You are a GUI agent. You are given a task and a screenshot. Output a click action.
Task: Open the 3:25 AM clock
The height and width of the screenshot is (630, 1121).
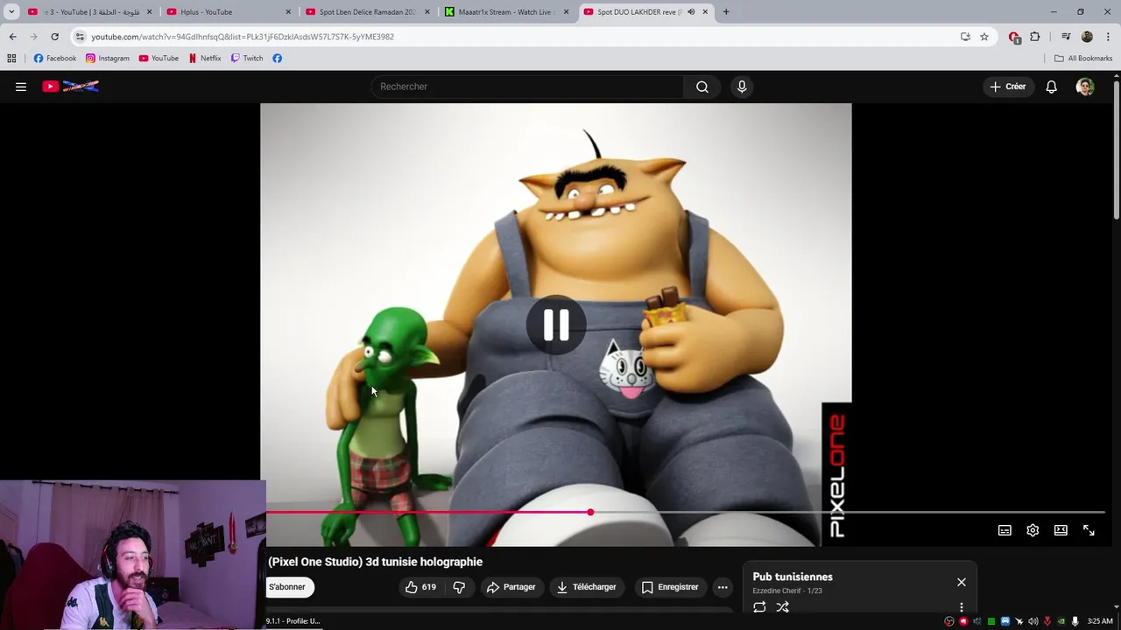[1100, 621]
